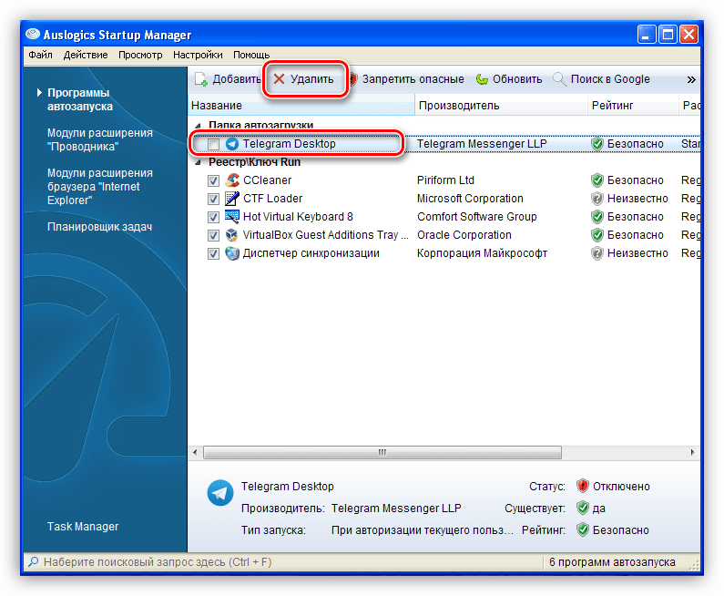
Task: Click the Обновить (Refresh) toolbar button
Action: (x=509, y=79)
